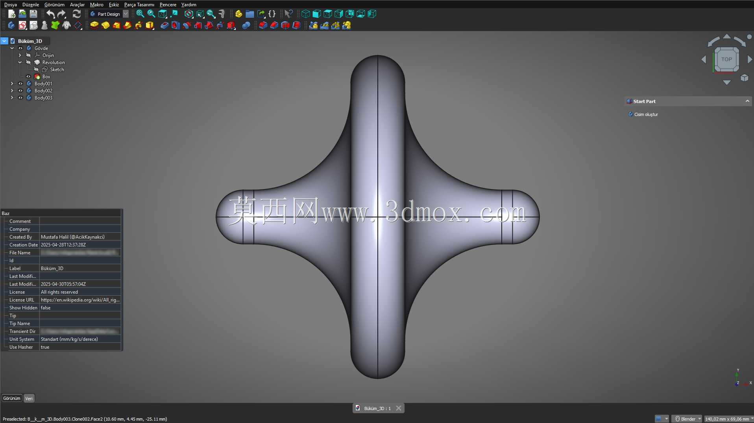Collapse the Start Part task panel
This screenshot has height=423, width=754.
pos(747,101)
